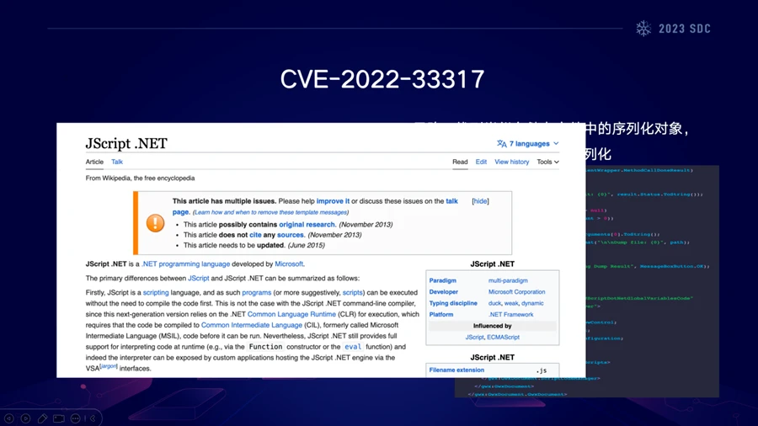The width and height of the screenshot is (758, 426).
Task: Open the Microsoft link in intro sentence
Action: pyautogui.click(x=289, y=264)
